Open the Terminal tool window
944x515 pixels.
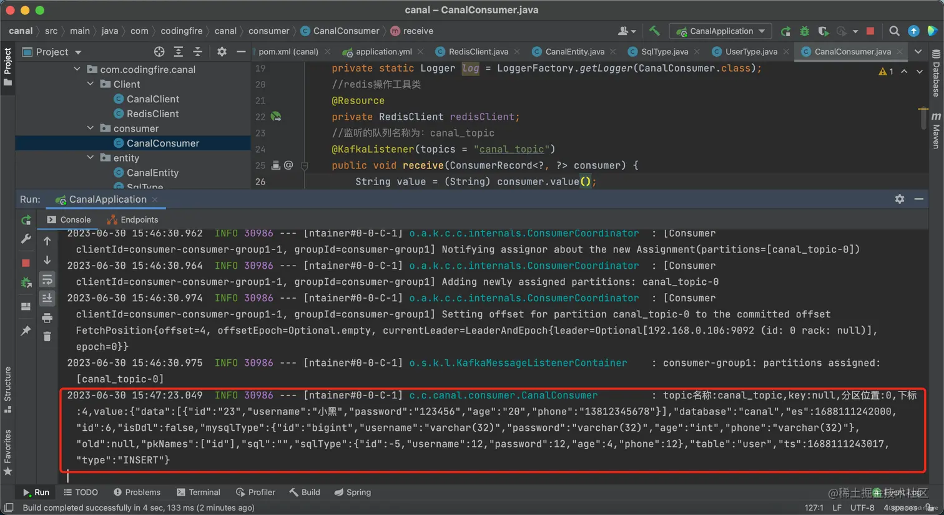198,492
